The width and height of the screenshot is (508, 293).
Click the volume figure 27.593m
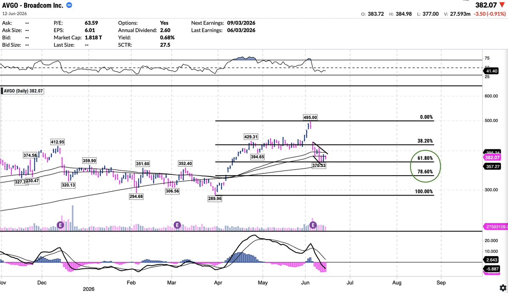click(x=460, y=14)
